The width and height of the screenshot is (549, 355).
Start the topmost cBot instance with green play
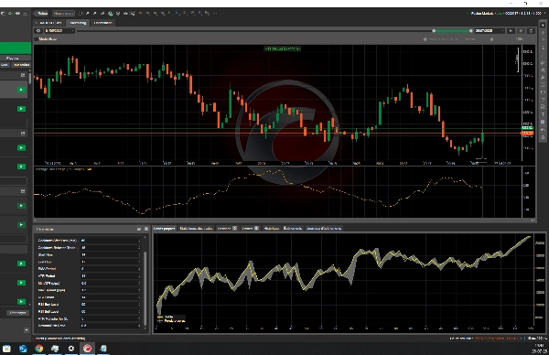pyautogui.click(x=21, y=90)
